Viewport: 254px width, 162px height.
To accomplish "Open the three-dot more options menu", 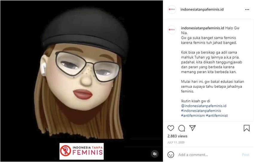I will [247, 10].
